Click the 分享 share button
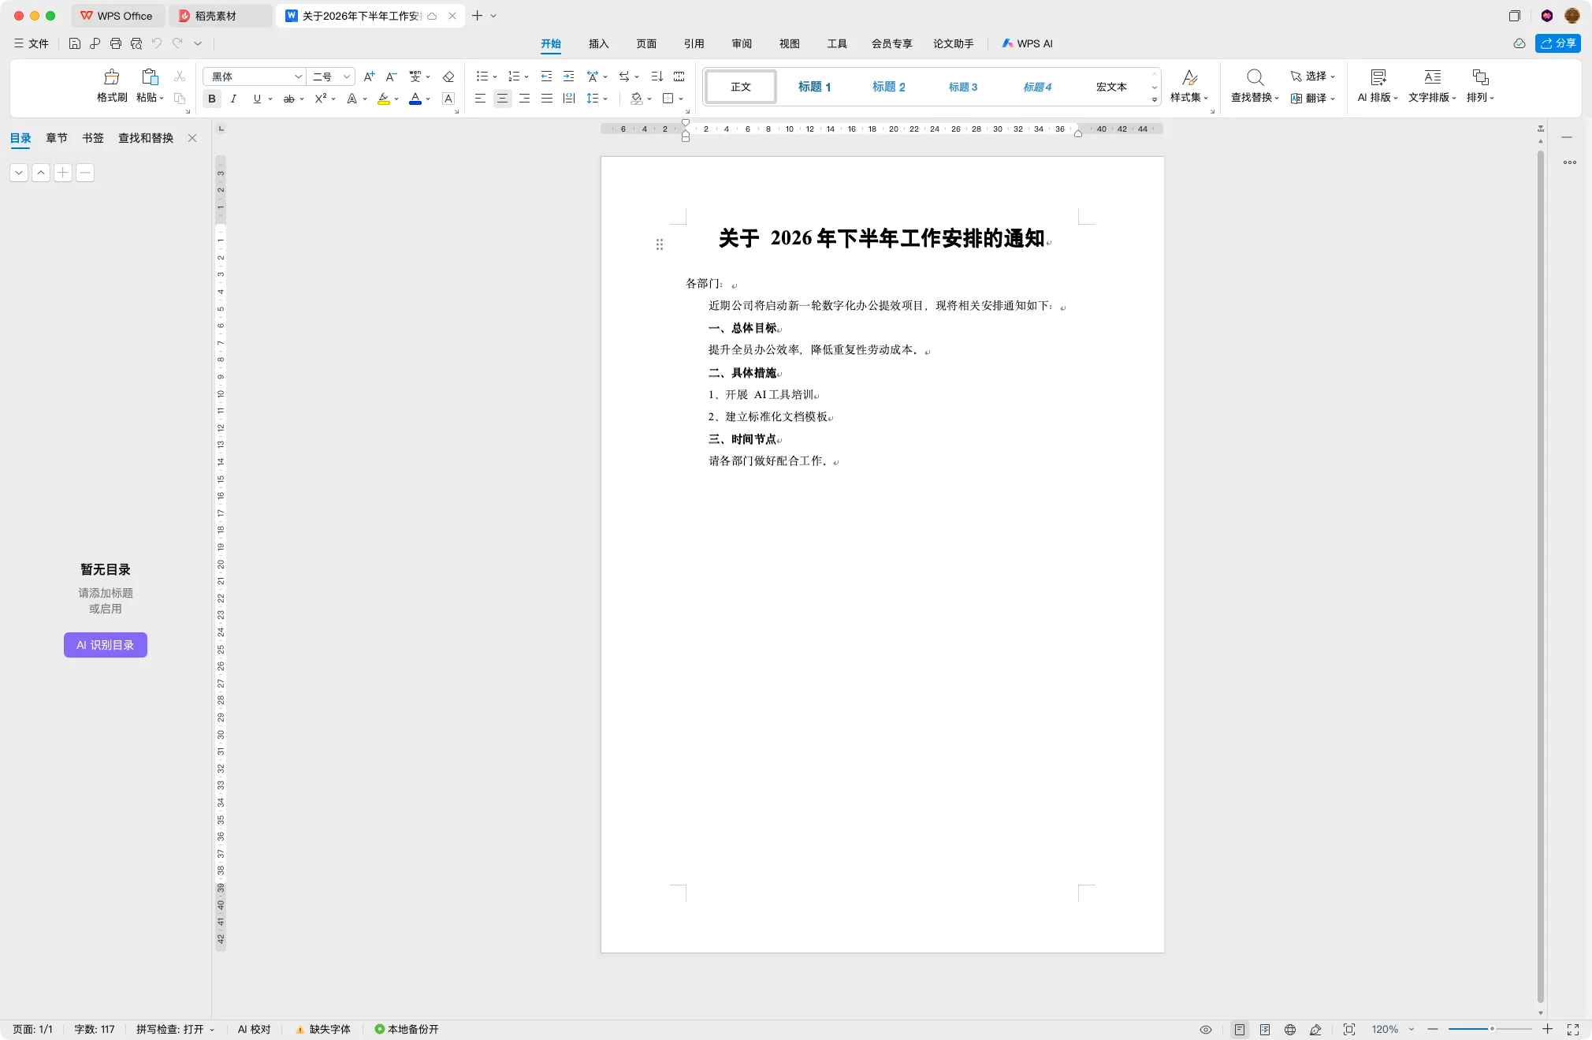 tap(1558, 43)
